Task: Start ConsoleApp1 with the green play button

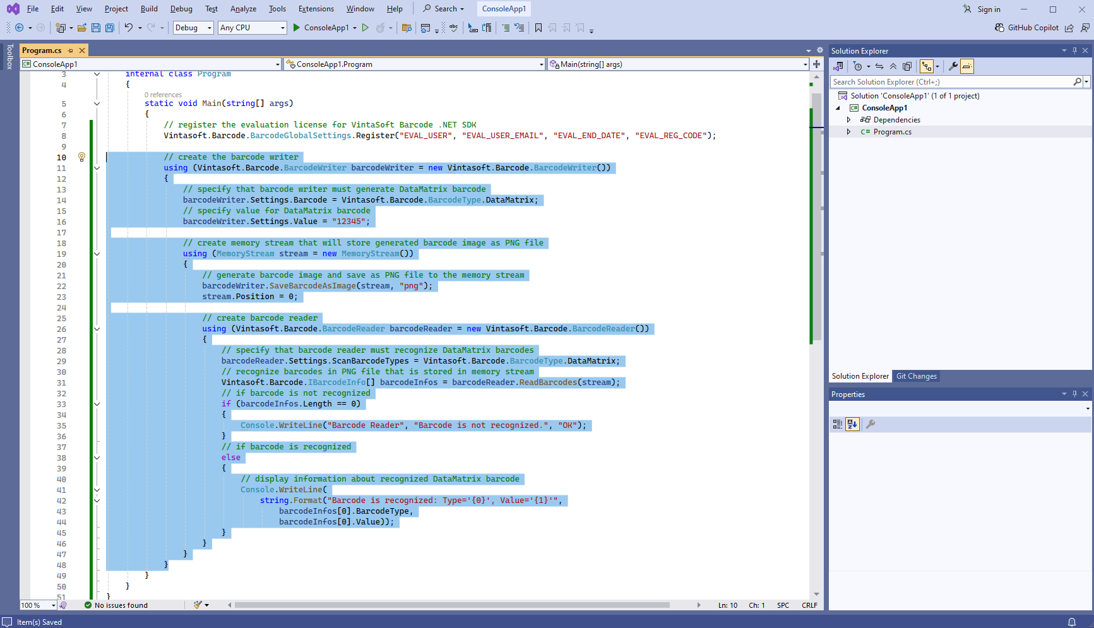Action: (x=297, y=28)
